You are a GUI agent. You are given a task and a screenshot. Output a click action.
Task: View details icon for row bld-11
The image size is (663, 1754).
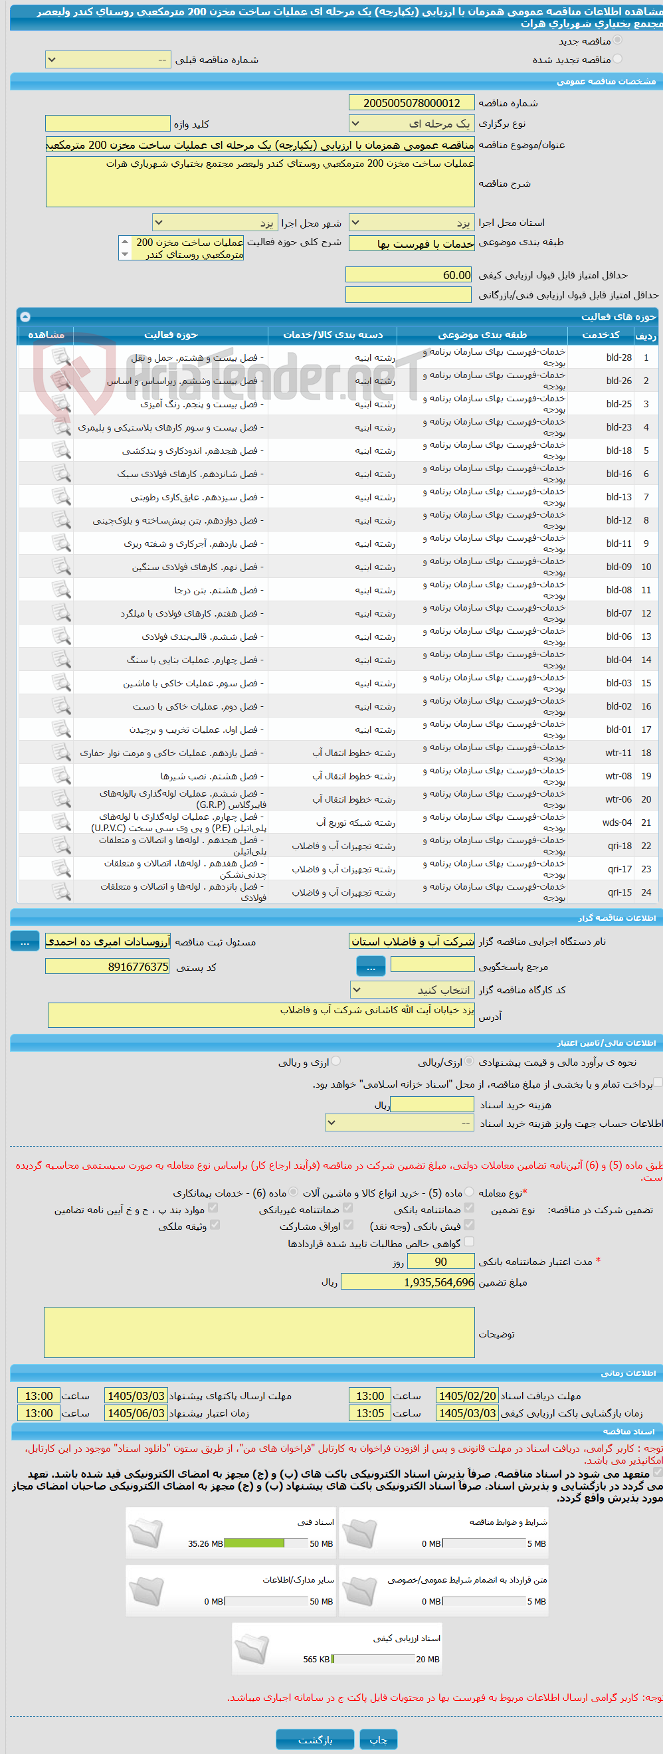click(61, 543)
